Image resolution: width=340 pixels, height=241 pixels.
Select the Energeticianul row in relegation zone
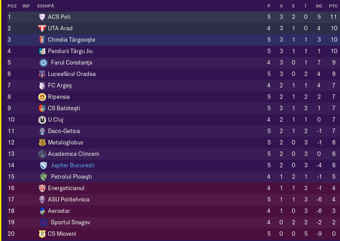(174, 188)
